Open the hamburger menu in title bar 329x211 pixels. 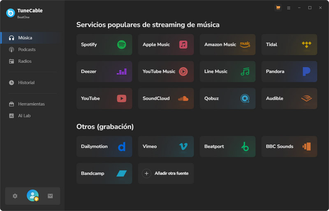tap(289, 8)
